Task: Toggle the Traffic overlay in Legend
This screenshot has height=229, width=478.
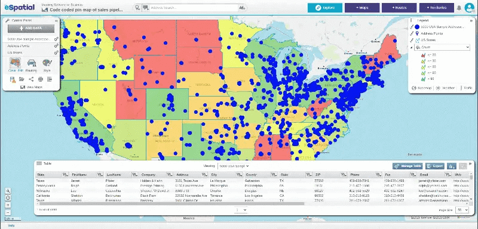Action: [466, 88]
